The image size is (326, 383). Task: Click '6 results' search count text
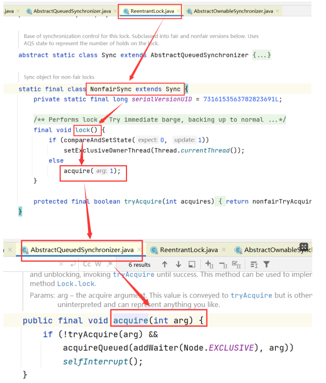point(139,264)
